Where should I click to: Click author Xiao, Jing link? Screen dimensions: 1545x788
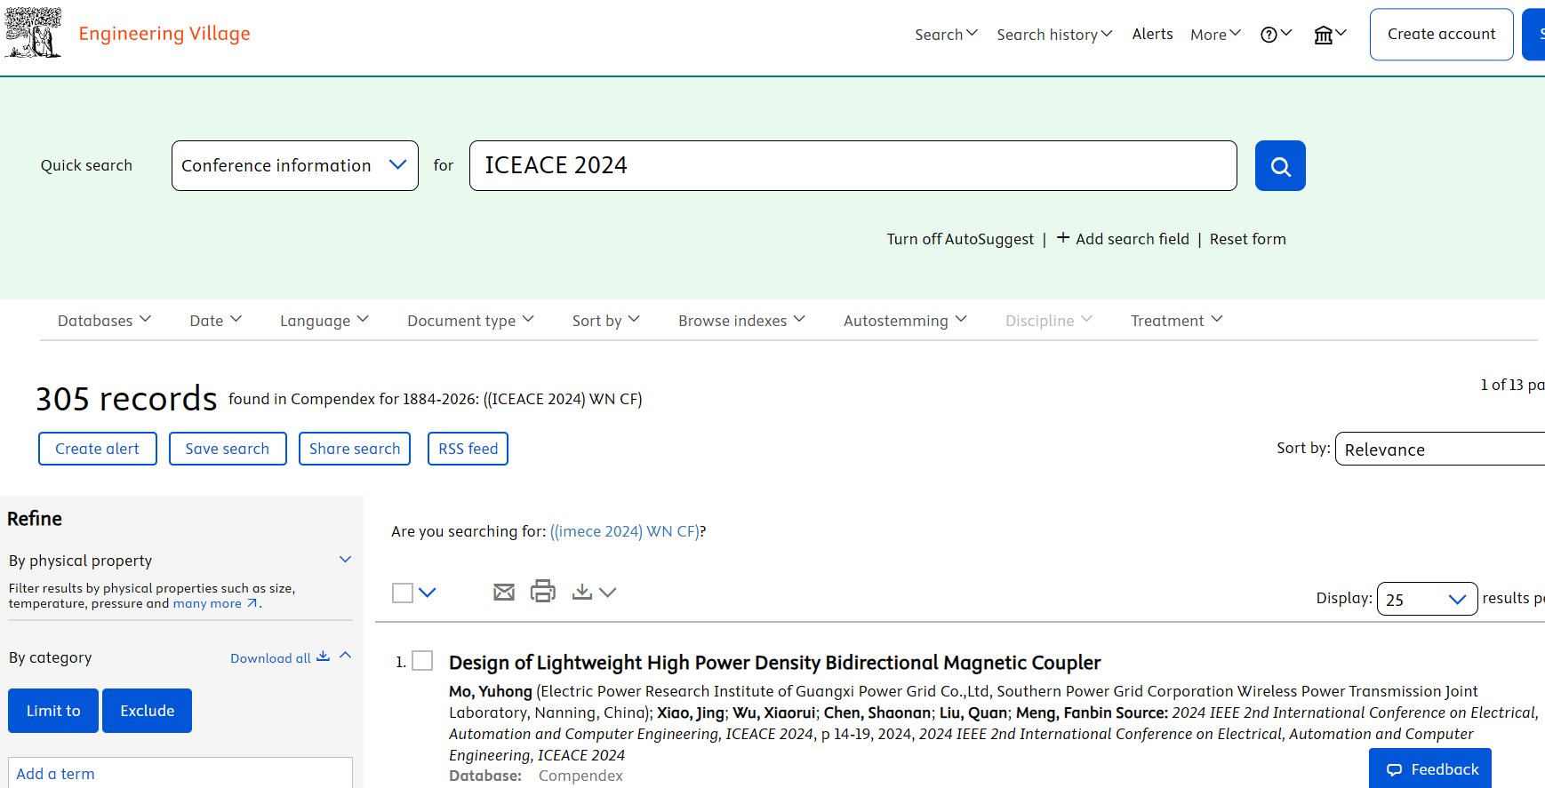click(691, 712)
